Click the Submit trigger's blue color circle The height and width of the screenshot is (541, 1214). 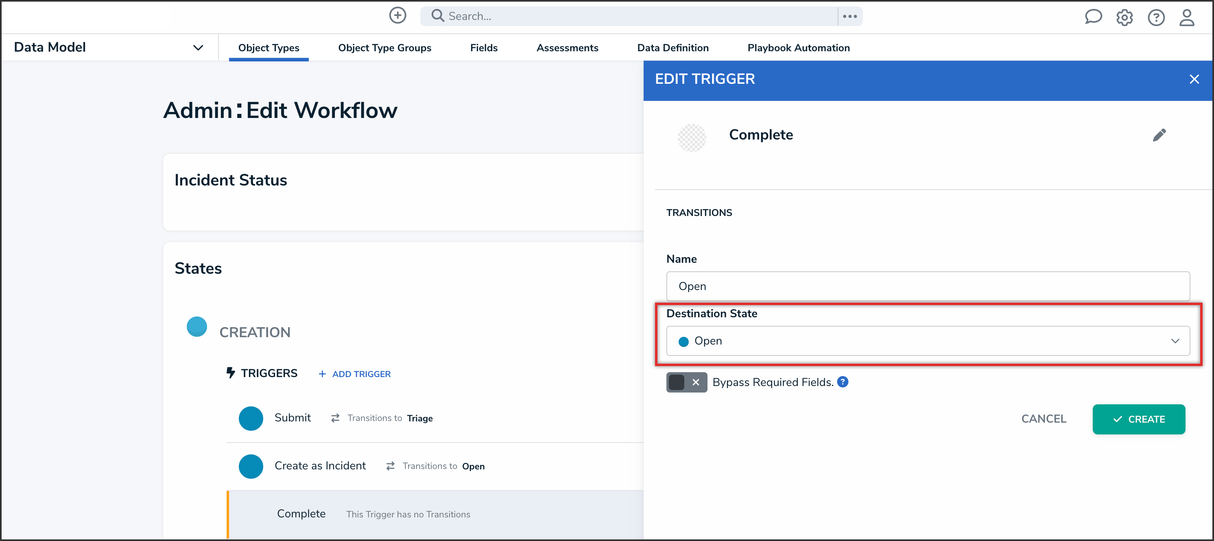coord(251,418)
